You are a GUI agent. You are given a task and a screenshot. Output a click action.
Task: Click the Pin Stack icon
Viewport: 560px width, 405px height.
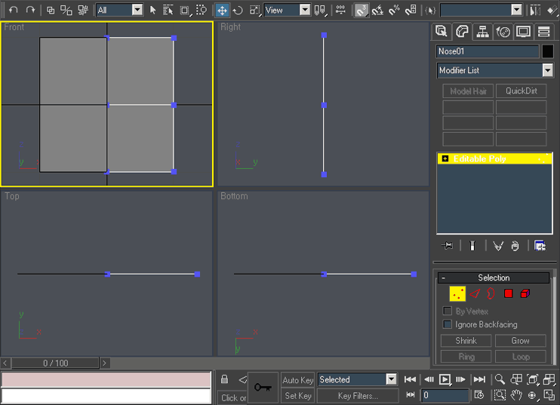click(448, 246)
